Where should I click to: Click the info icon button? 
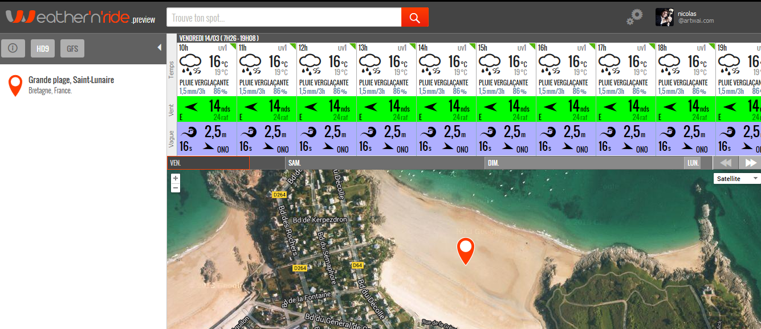13,48
